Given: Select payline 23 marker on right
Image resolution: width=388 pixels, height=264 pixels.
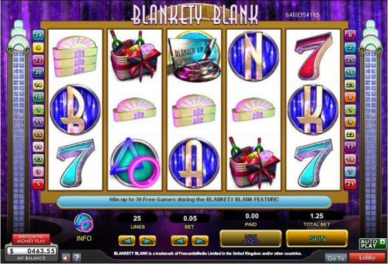Looking at the screenshot, I should [350, 85].
